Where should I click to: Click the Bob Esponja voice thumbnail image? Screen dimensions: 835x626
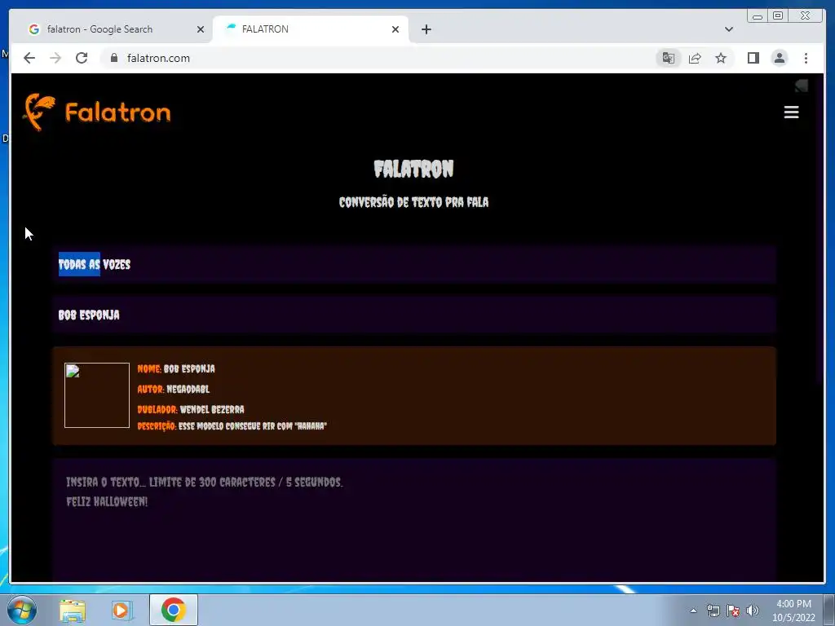(x=97, y=395)
